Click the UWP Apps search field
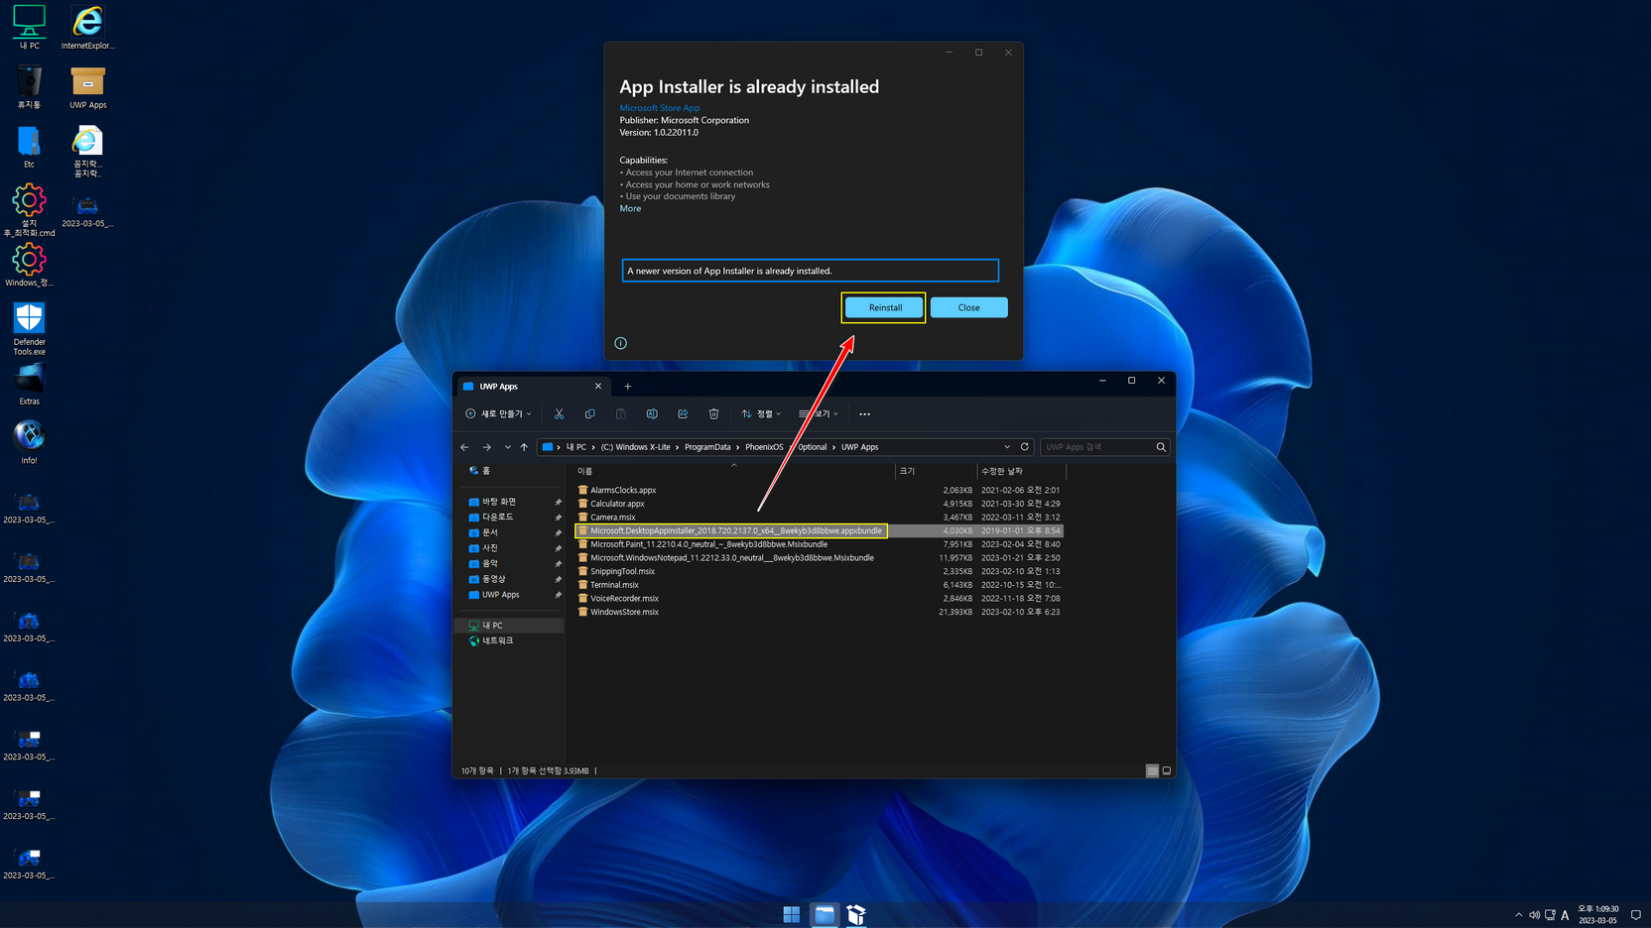Image resolution: width=1651 pixels, height=928 pixels. tap(1096, 447)
